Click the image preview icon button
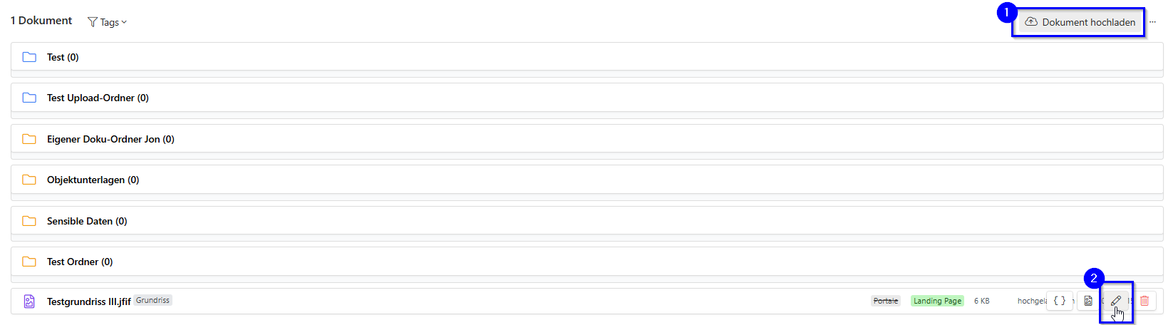This screenshot has height=325, width=1173. [1088, 301]
